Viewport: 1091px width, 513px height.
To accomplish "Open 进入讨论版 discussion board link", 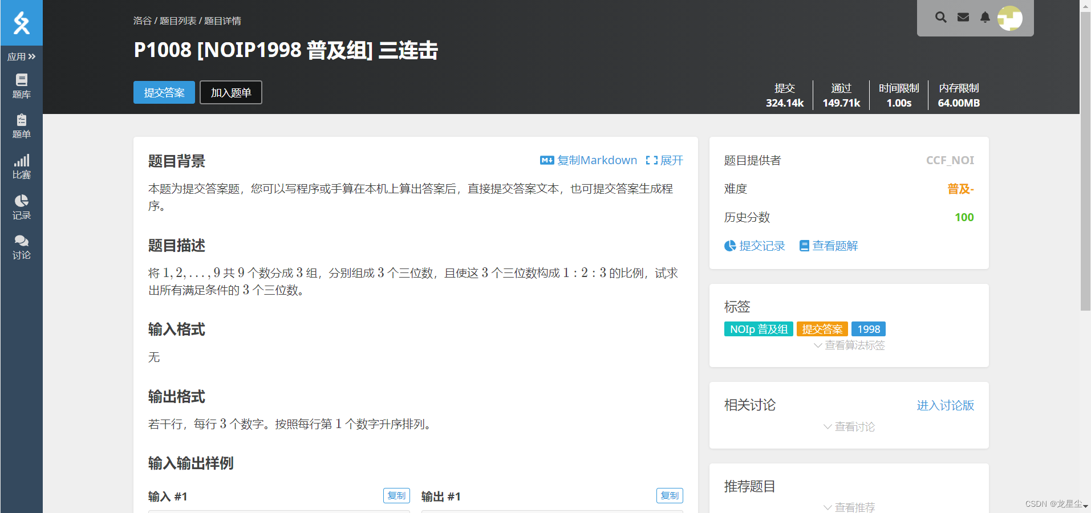I will (x=946, y=405).
